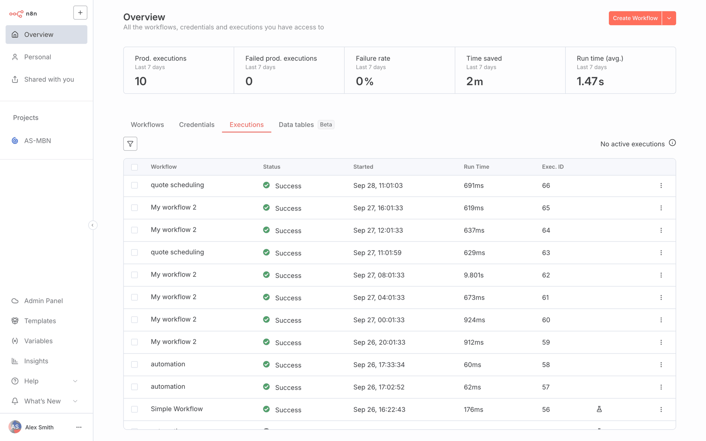Click the info icon next to No active executions
Viewport: 706px width, 441px height.
click(x=672, y=143)
